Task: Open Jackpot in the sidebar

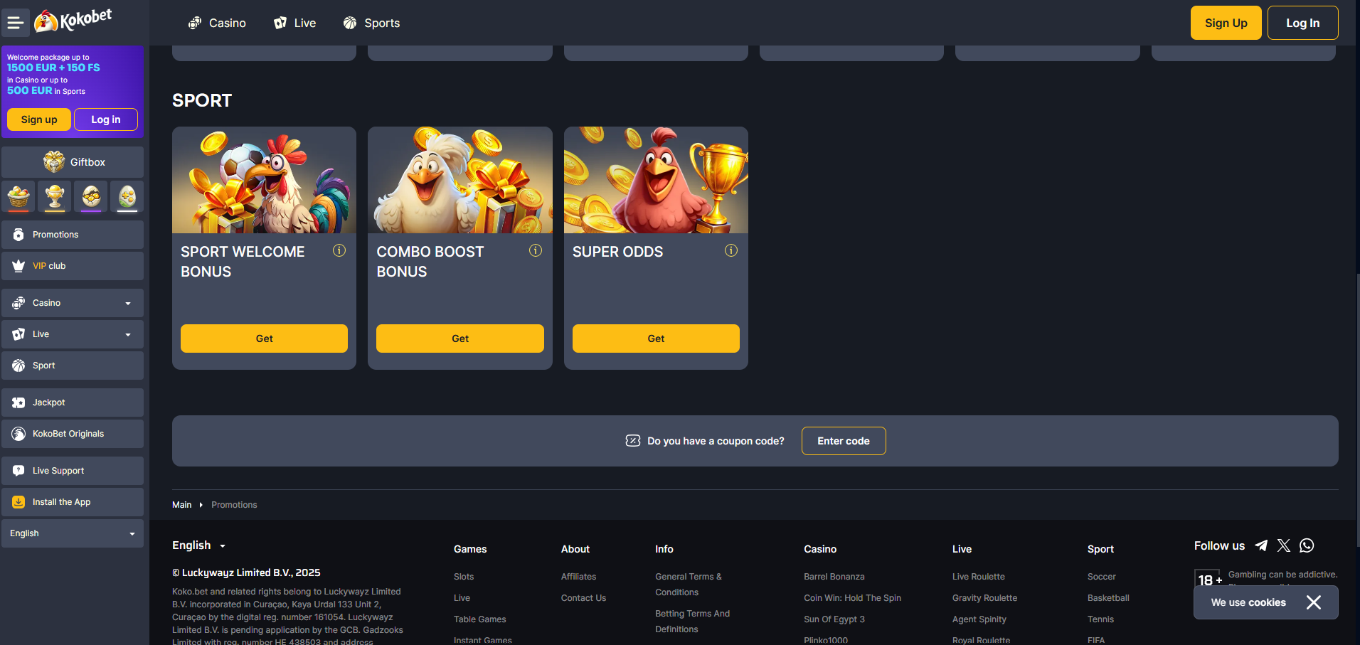Action: [x=73, y=403]
